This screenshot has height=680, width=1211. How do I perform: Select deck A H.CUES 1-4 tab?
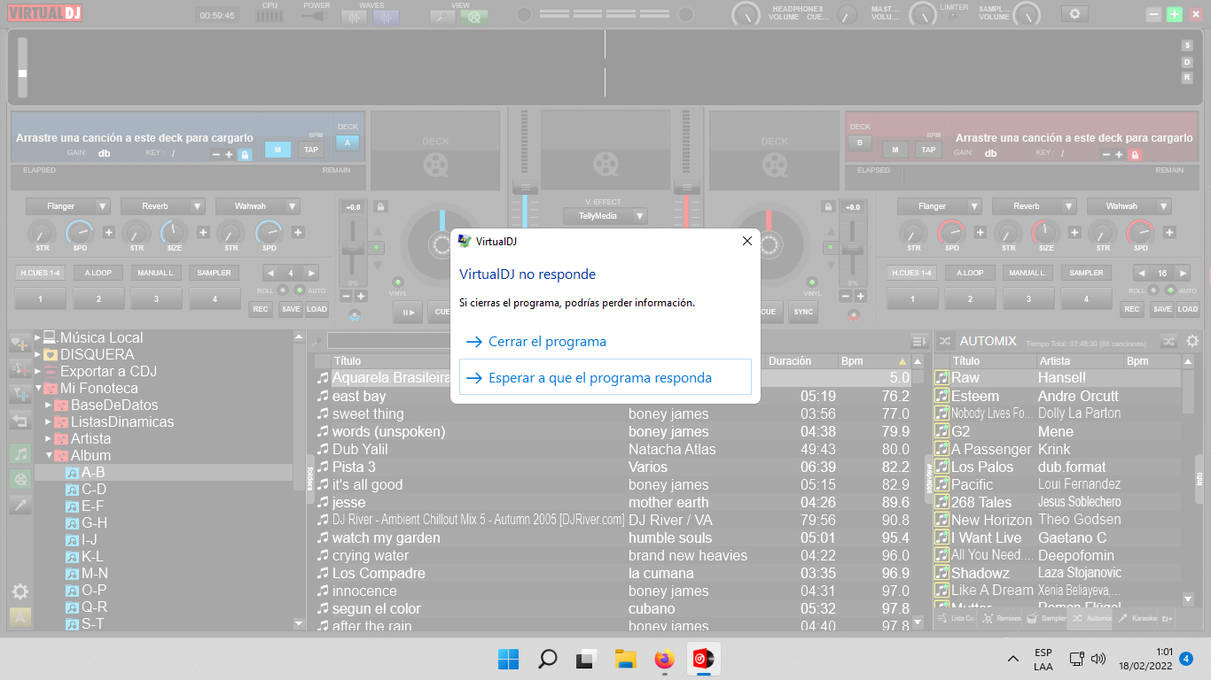tap(40, 273)
